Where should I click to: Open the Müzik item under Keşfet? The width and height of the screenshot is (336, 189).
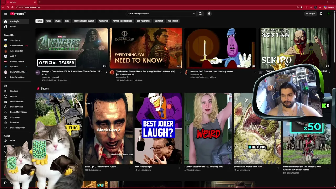click(x=16, y=140)
